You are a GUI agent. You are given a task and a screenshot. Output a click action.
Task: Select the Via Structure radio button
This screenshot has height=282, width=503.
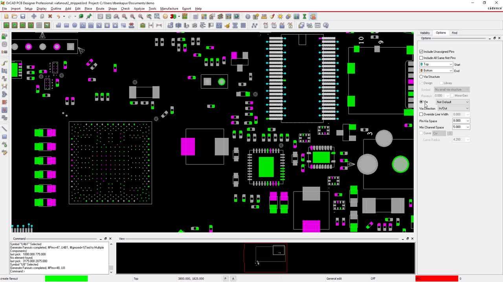(x=421, y=77)
